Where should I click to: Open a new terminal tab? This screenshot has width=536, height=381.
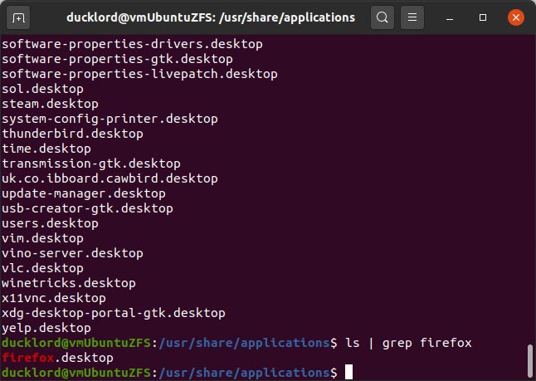(18, 17)
